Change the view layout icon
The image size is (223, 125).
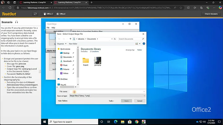pyautogui.click(x=137, y=44)
